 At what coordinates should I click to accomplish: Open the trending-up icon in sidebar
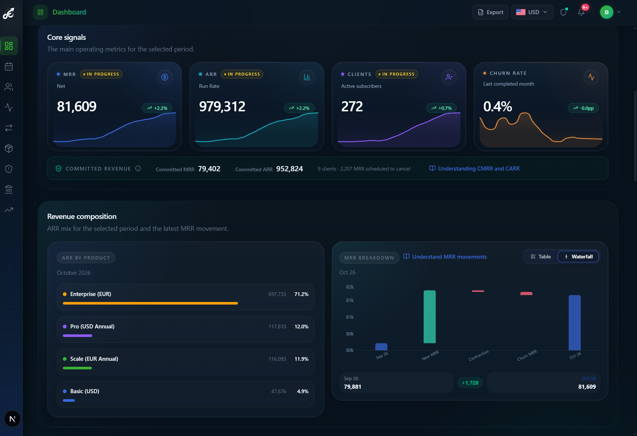[9, 210]
